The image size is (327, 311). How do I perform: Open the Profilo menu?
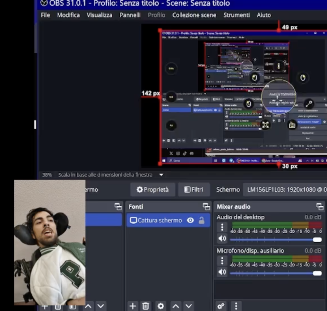click(156, 15)
